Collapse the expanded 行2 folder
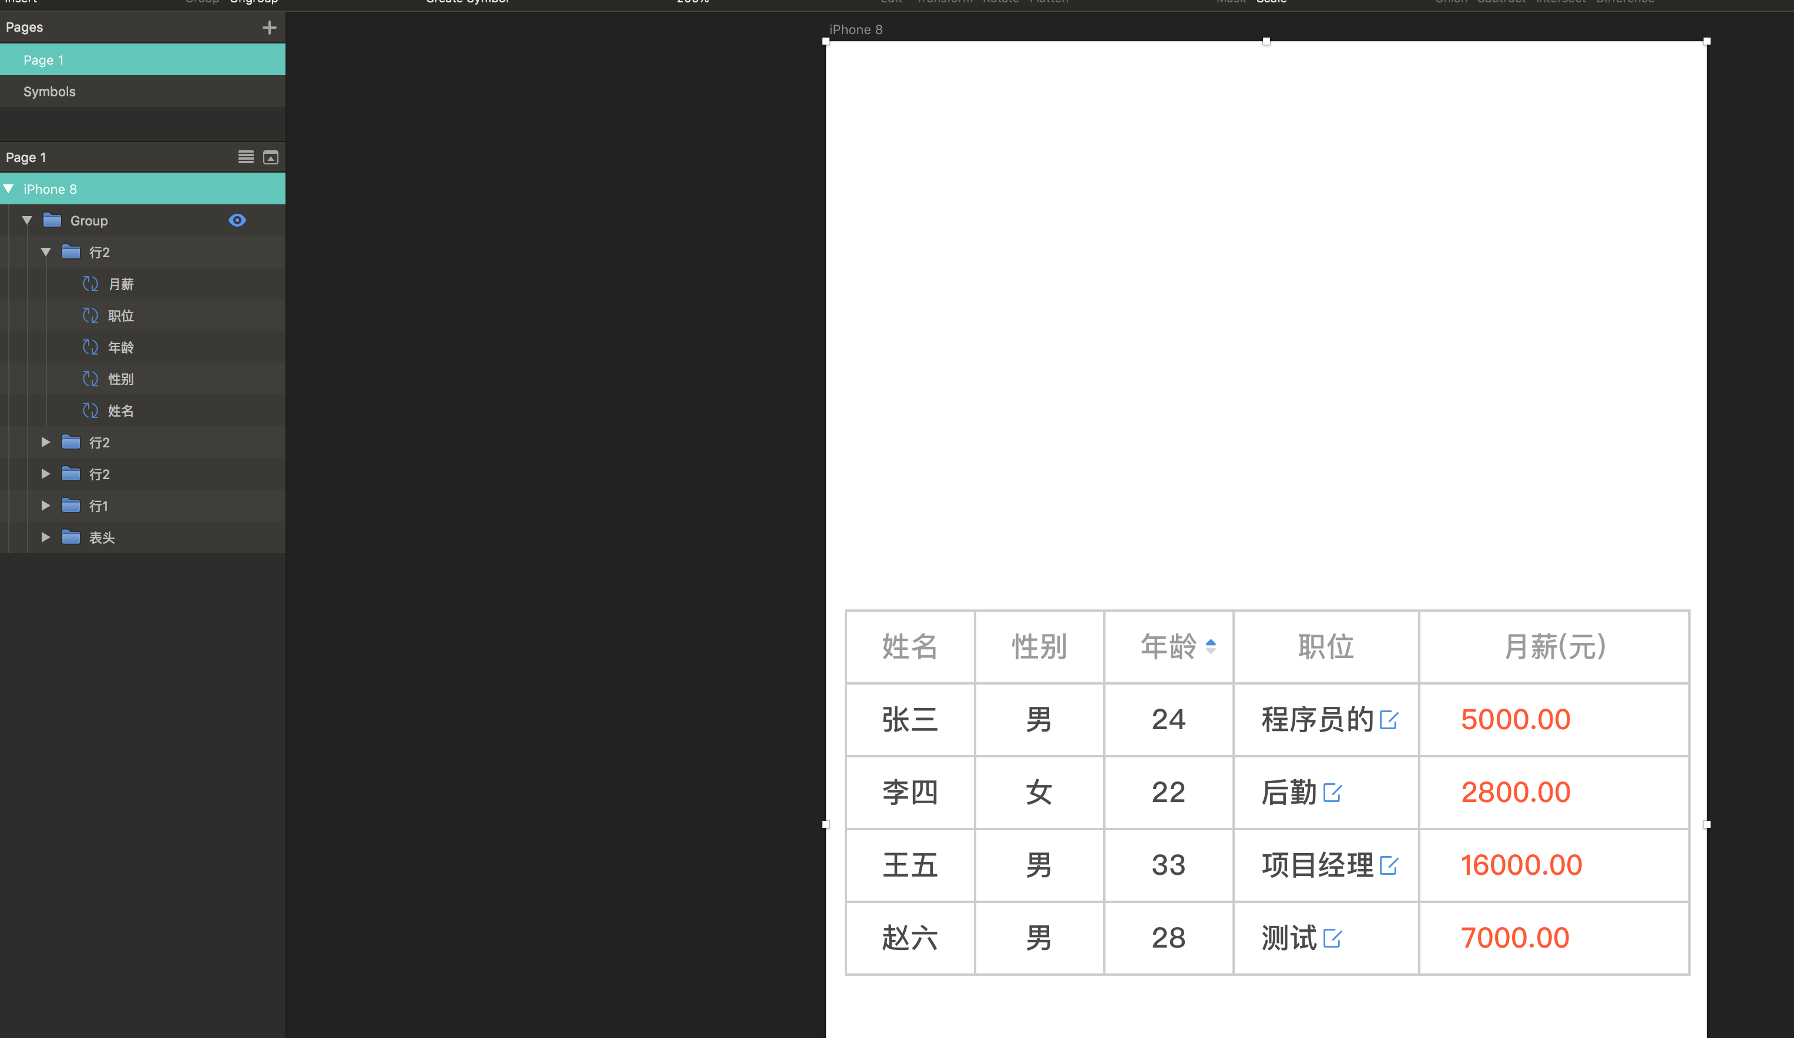The image size is (1794, 1038). 46,252
